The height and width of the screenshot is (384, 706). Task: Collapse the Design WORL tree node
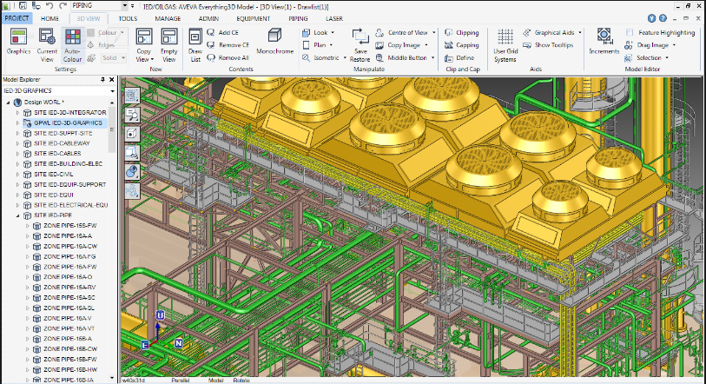click(x=8, y=103)
